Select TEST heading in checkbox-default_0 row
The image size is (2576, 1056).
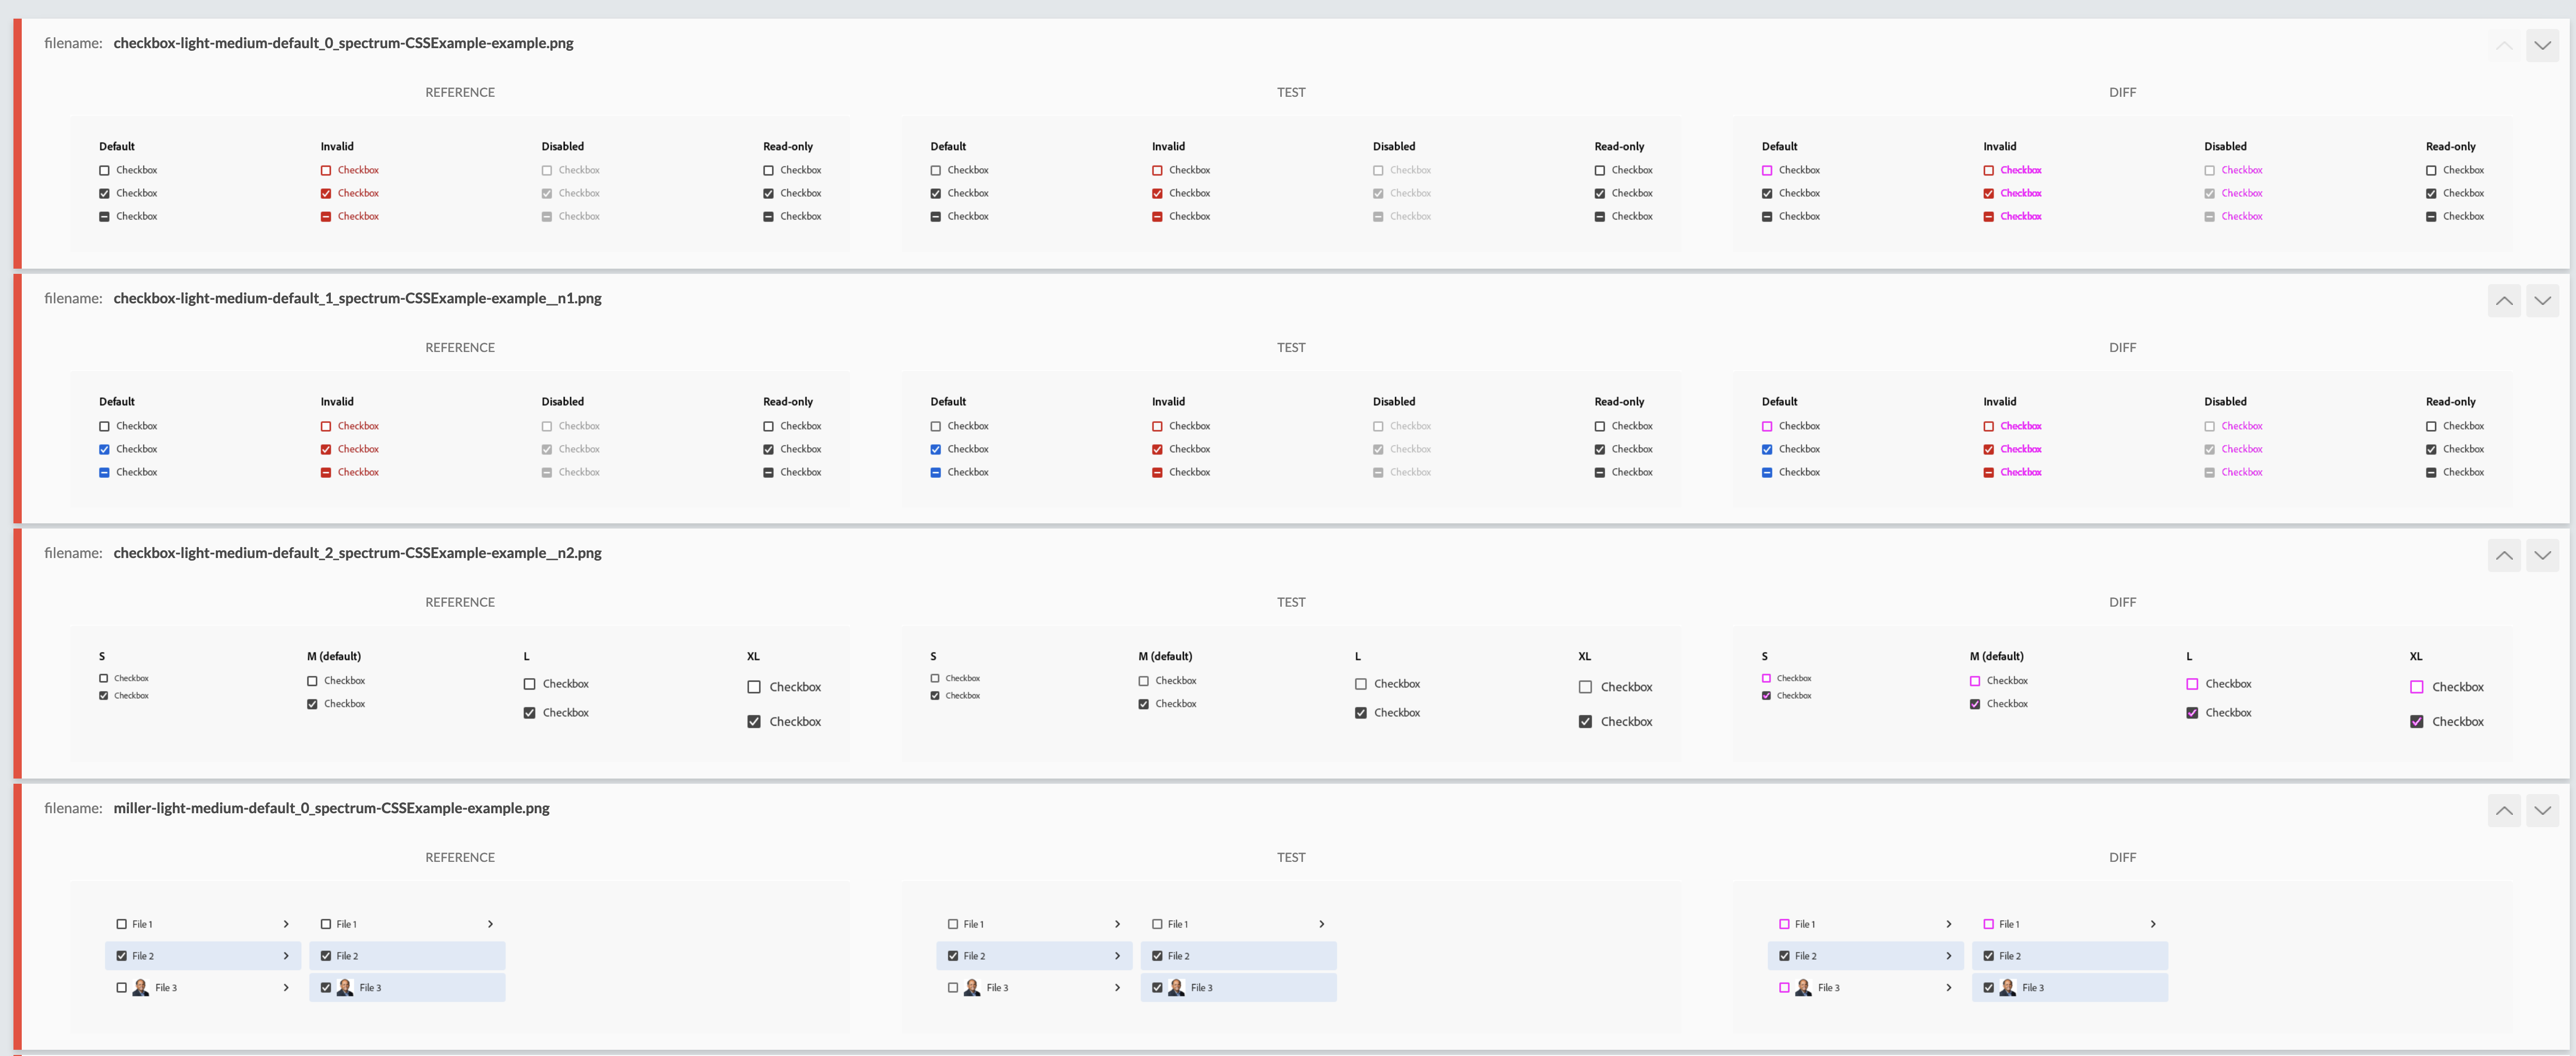click(x=1290, y=92)
